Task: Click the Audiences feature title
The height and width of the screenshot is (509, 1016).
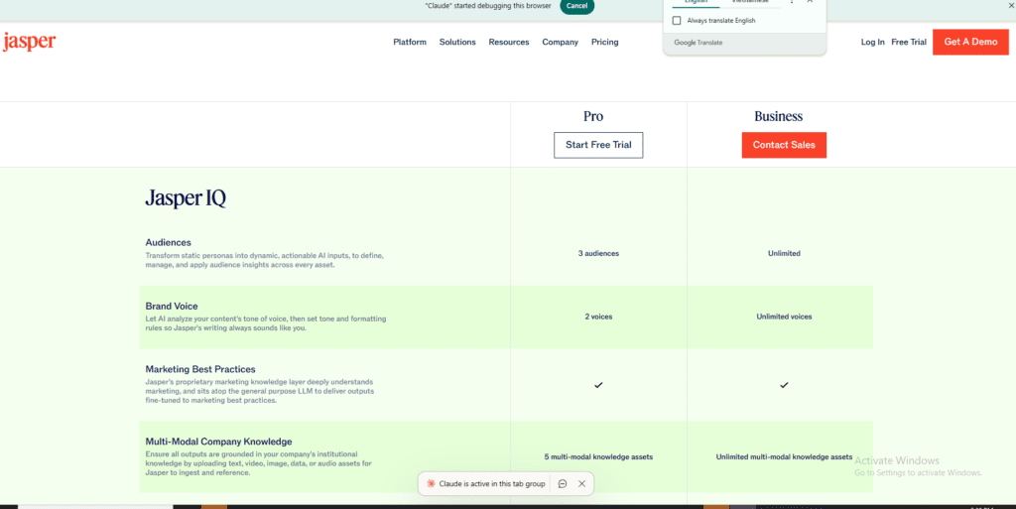Action: pos(168,242)
